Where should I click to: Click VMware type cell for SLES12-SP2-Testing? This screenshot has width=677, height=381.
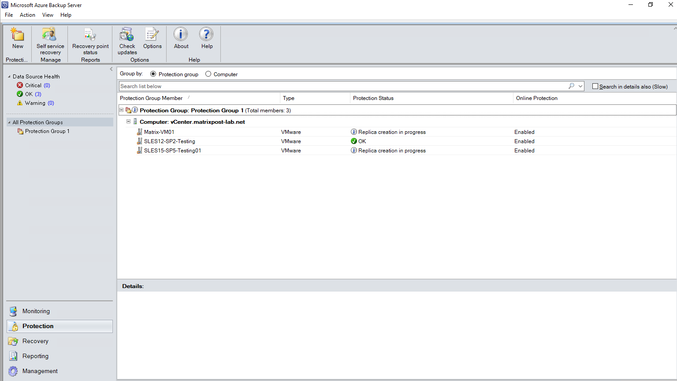[291, 141]
